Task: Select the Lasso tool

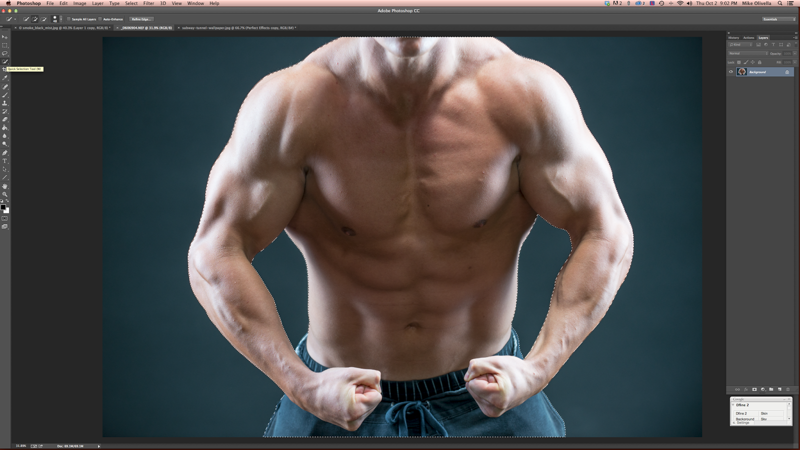Action: click(x=5, y=54)
